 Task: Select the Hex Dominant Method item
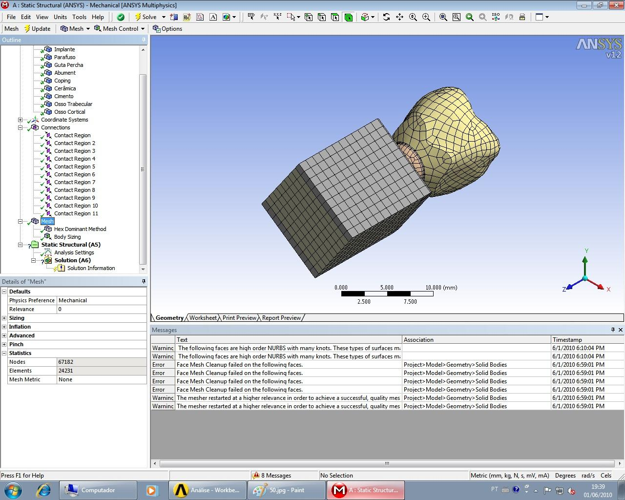click(x=80, y=229)
